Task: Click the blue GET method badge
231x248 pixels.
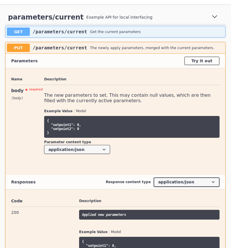Action: point(18,32)
